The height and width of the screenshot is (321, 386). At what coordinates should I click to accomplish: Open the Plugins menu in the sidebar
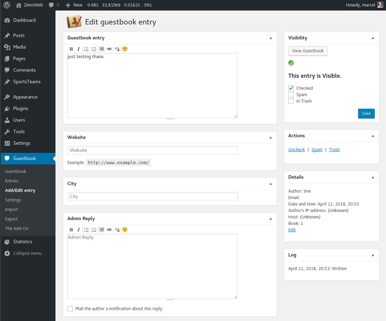(x=20, y=108)
